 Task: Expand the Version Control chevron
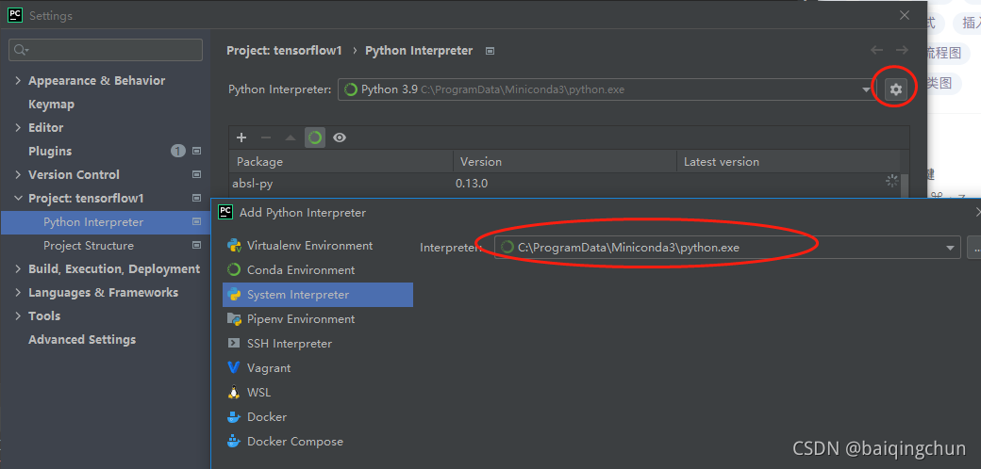pos(18,175)
